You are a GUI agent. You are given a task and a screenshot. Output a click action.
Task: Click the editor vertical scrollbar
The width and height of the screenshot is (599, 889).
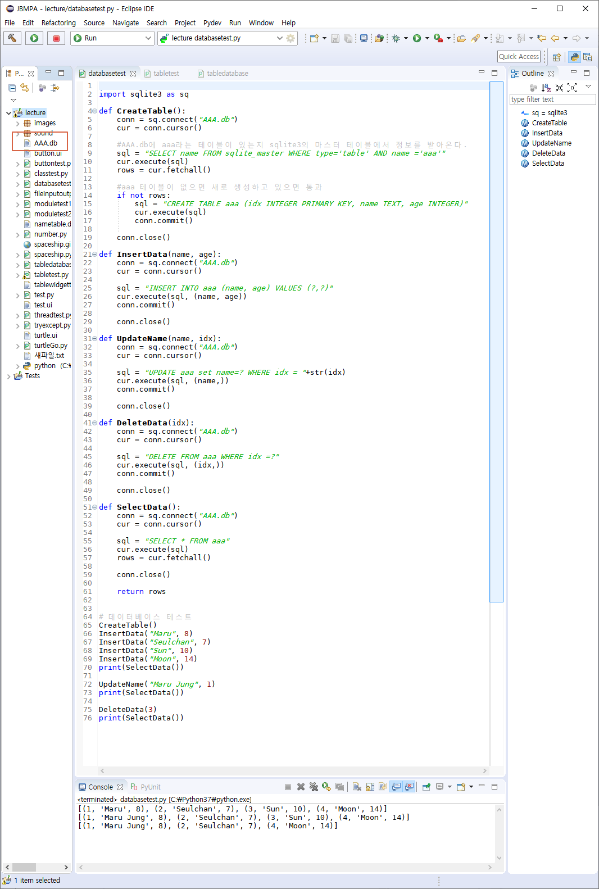pyautogui.click(x=496, y=342)
